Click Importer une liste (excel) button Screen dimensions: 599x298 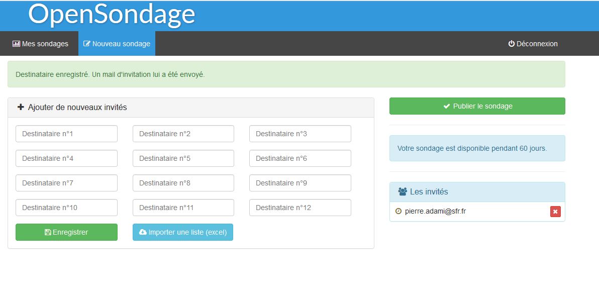[x=183, y=232]
